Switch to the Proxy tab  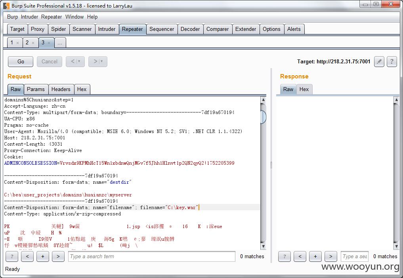pos(38,29)
